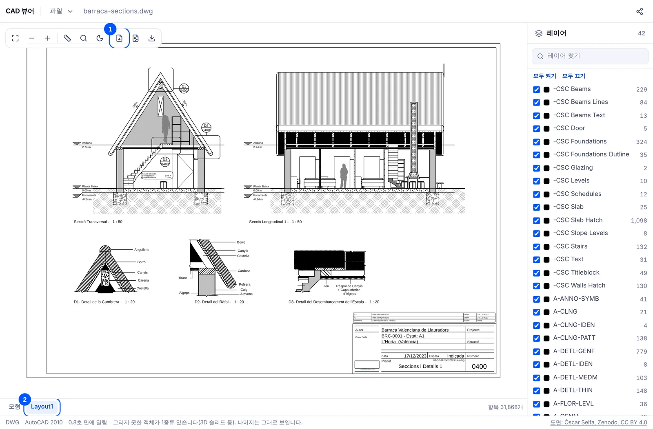Toggle the -CSC Walls Hatch checkbox

537,286
